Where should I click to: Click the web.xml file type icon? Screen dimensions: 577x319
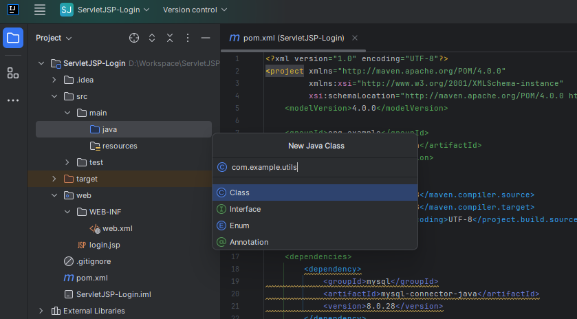tap(95, 229)
